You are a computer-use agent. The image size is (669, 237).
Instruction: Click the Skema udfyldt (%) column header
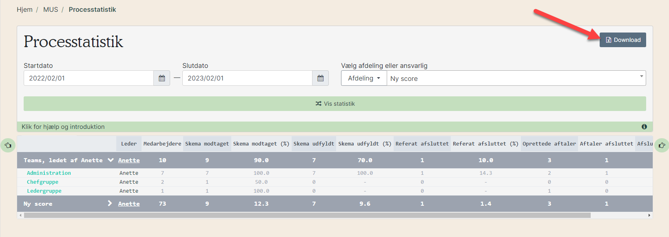[365, 144]
